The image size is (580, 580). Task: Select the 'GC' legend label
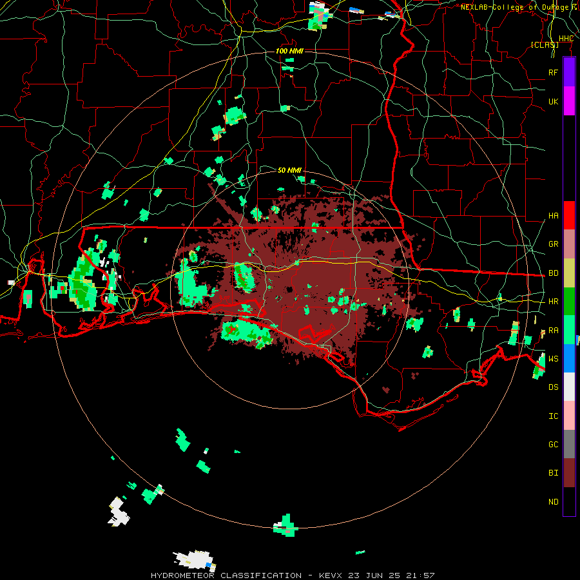pyautogui.click(x=553, y=444)
